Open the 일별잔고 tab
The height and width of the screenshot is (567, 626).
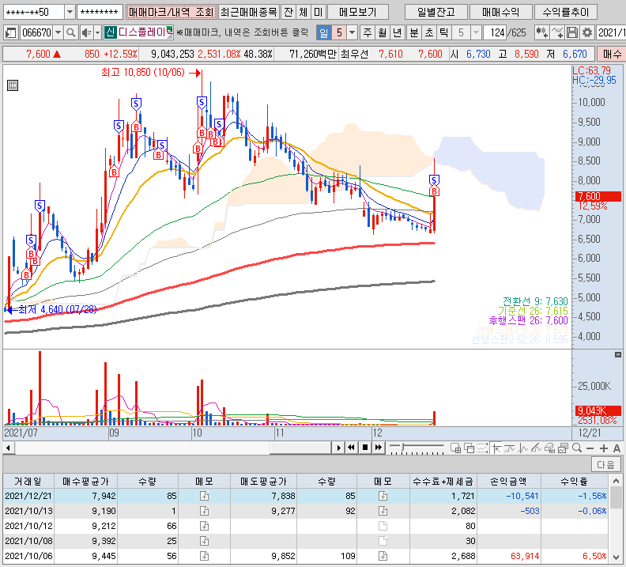(436, 12)
